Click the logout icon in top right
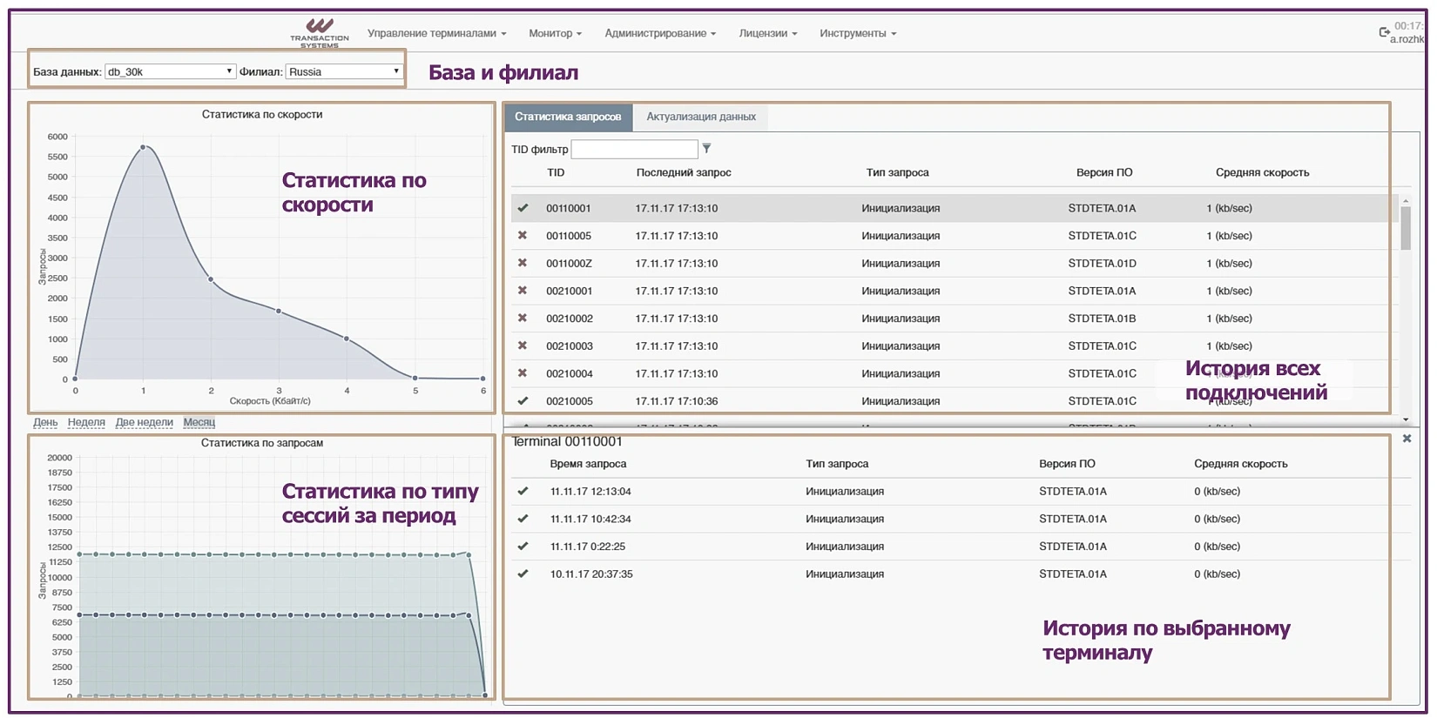The image size is (1437, 718). tap(1384, 32)
